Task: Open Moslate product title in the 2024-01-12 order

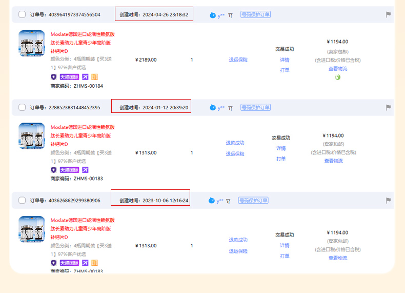Action: (83, 135)
